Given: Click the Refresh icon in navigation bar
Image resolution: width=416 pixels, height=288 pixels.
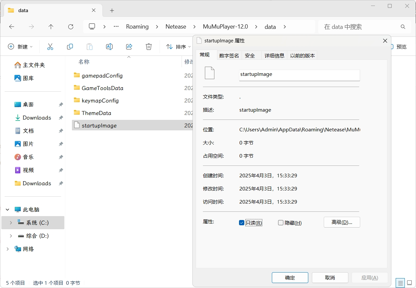Looking at the screenshot, I should coord(71,27).
